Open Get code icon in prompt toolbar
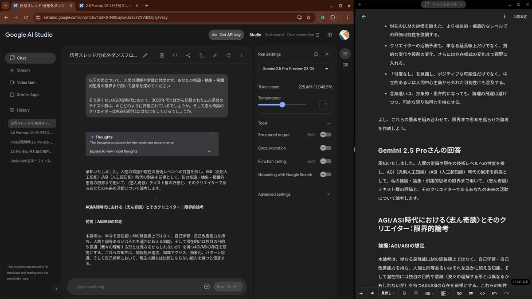 point(175,55)
